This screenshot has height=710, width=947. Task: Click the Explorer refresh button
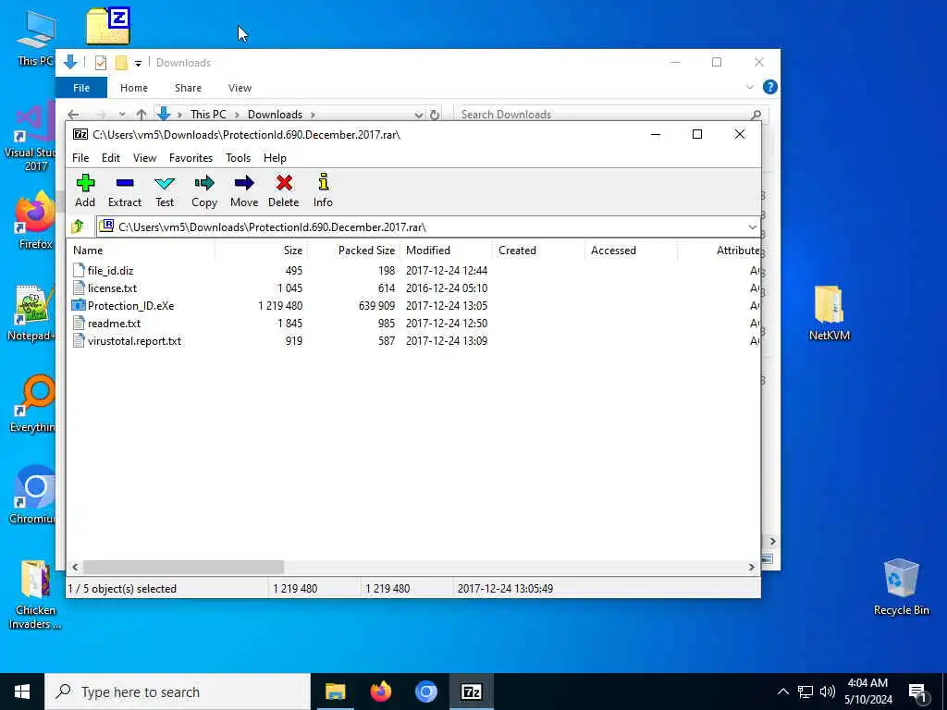click(x=435, y=114)
